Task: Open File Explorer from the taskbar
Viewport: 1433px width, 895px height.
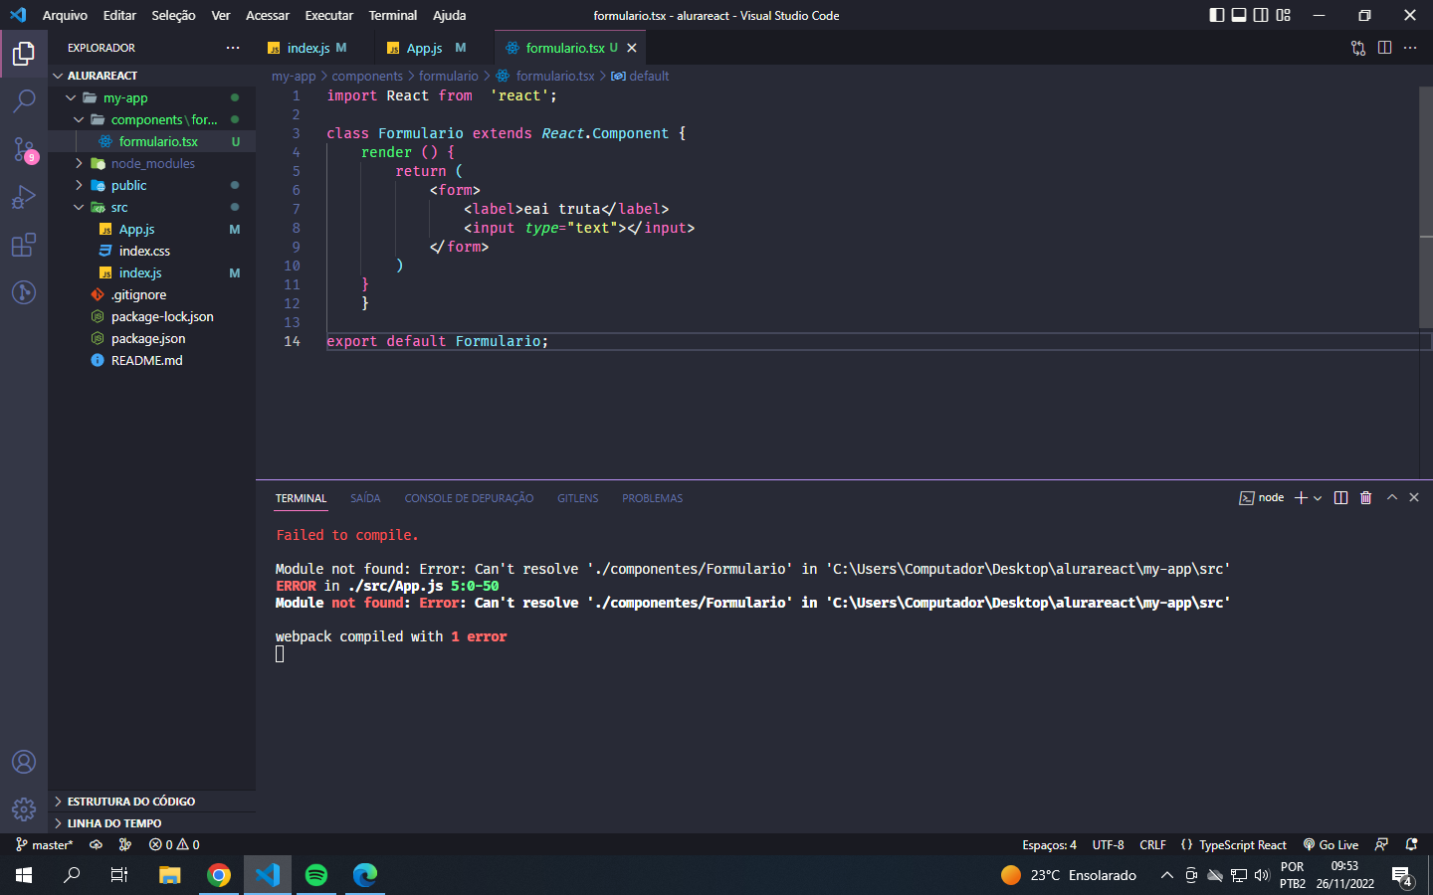Action: [x=170, y=875]
